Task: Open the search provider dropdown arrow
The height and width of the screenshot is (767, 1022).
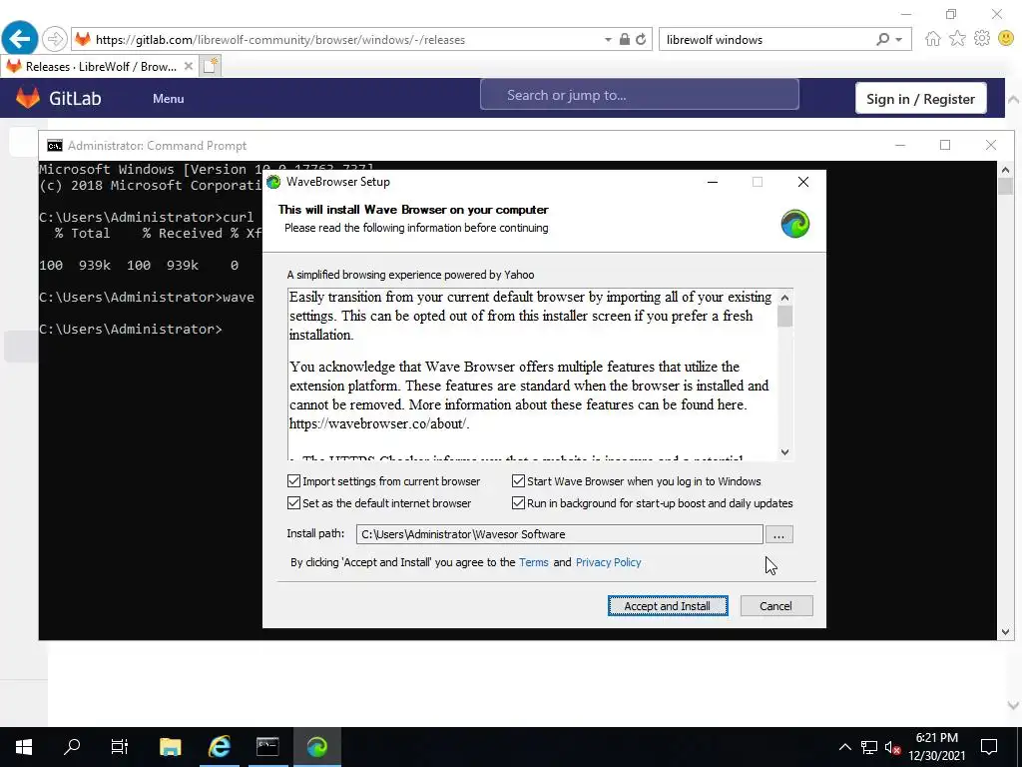Action: point(899,40)
